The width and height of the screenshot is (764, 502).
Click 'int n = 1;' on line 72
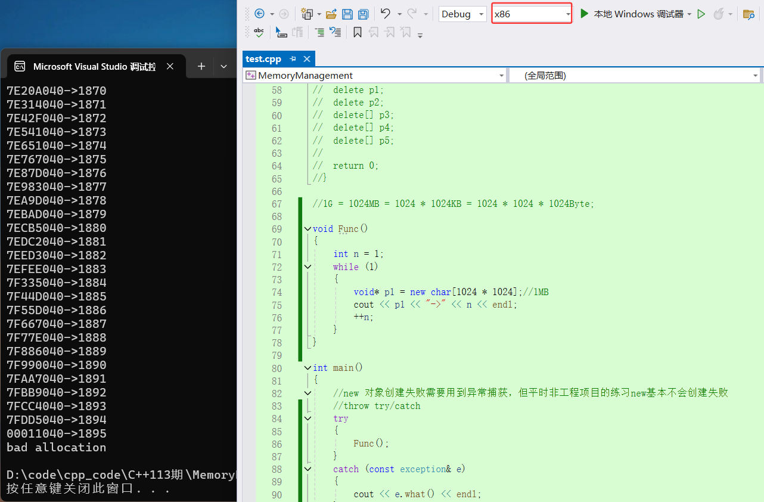(x=358, y=254)
